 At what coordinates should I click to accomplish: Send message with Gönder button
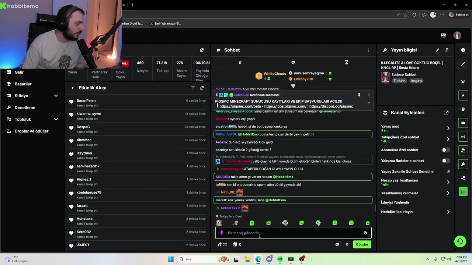point(362,244)
